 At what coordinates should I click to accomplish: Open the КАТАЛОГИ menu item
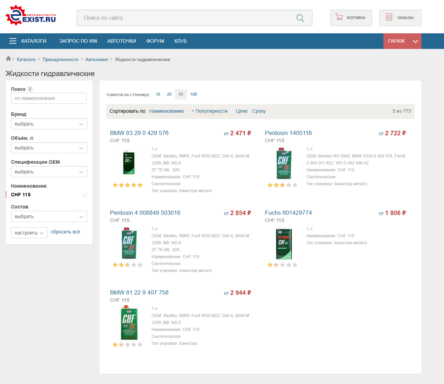point(34,41)
